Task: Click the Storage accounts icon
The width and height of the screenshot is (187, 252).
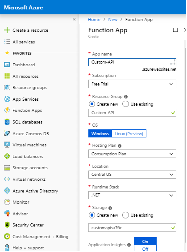Action: (x=7, y=168)
